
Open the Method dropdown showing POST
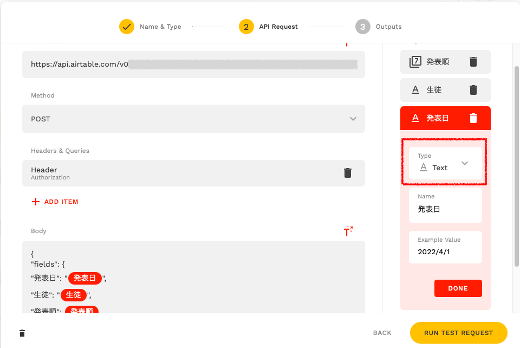(x=194, y=119)
